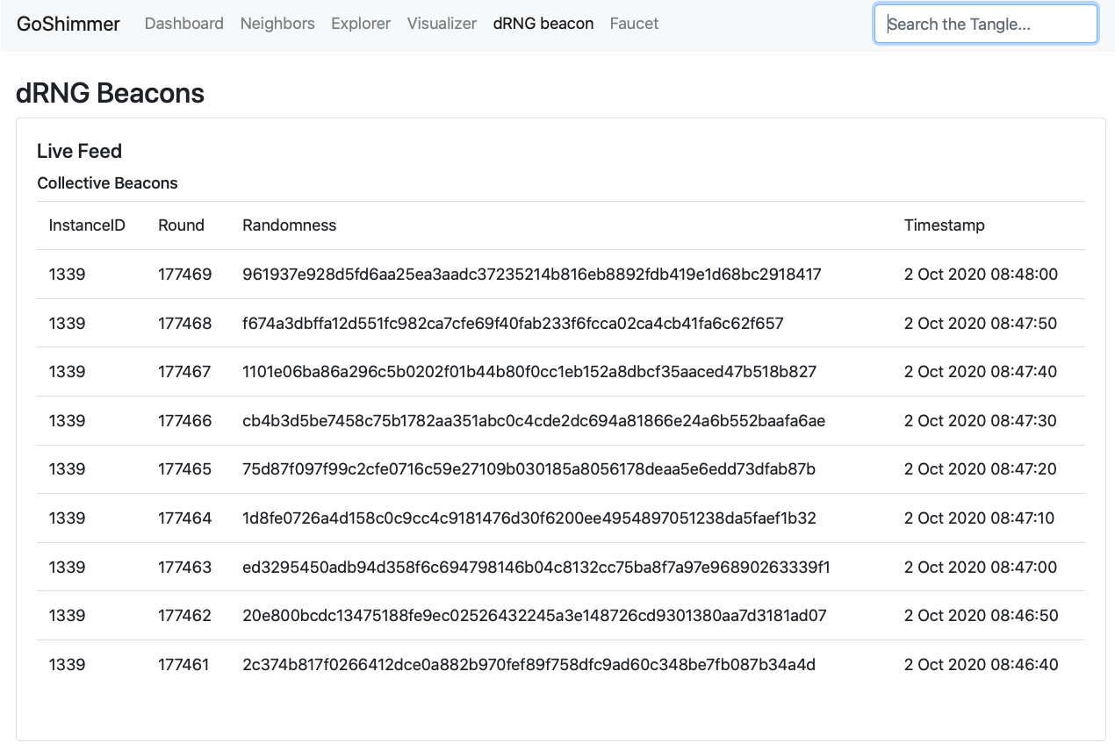The height and width of the screenshot is (750, 1115).
Task: Click InstanceID 1339 in round 177461 row
Action: (x=68, y=665)
